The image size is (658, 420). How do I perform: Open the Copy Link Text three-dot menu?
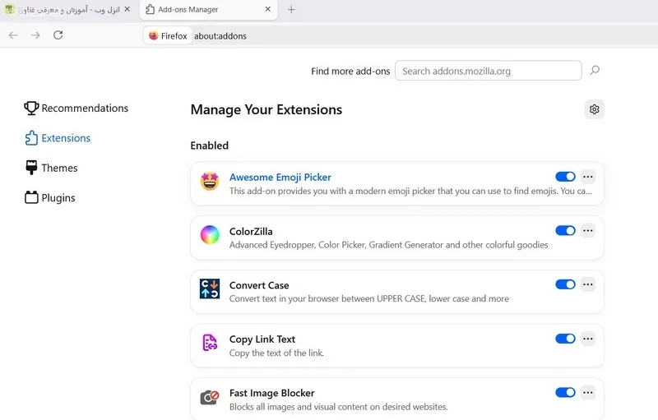click(588, 339)
